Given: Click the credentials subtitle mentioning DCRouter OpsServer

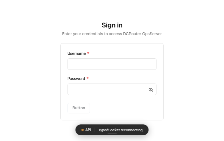Looking at the screenshot, I should tap(112, 34).
